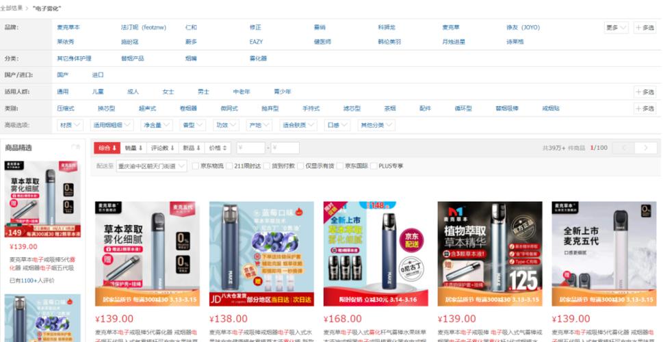
Task: Enable the PLUS专享 checkbox
Action: click(x=374, y=166)
